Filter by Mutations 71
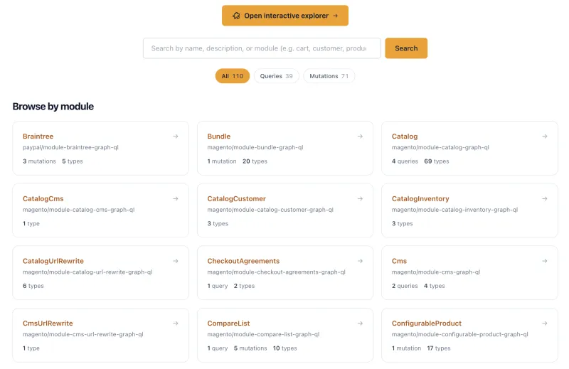The height and width of the screenshot is (369, 569). coord(329,76)
